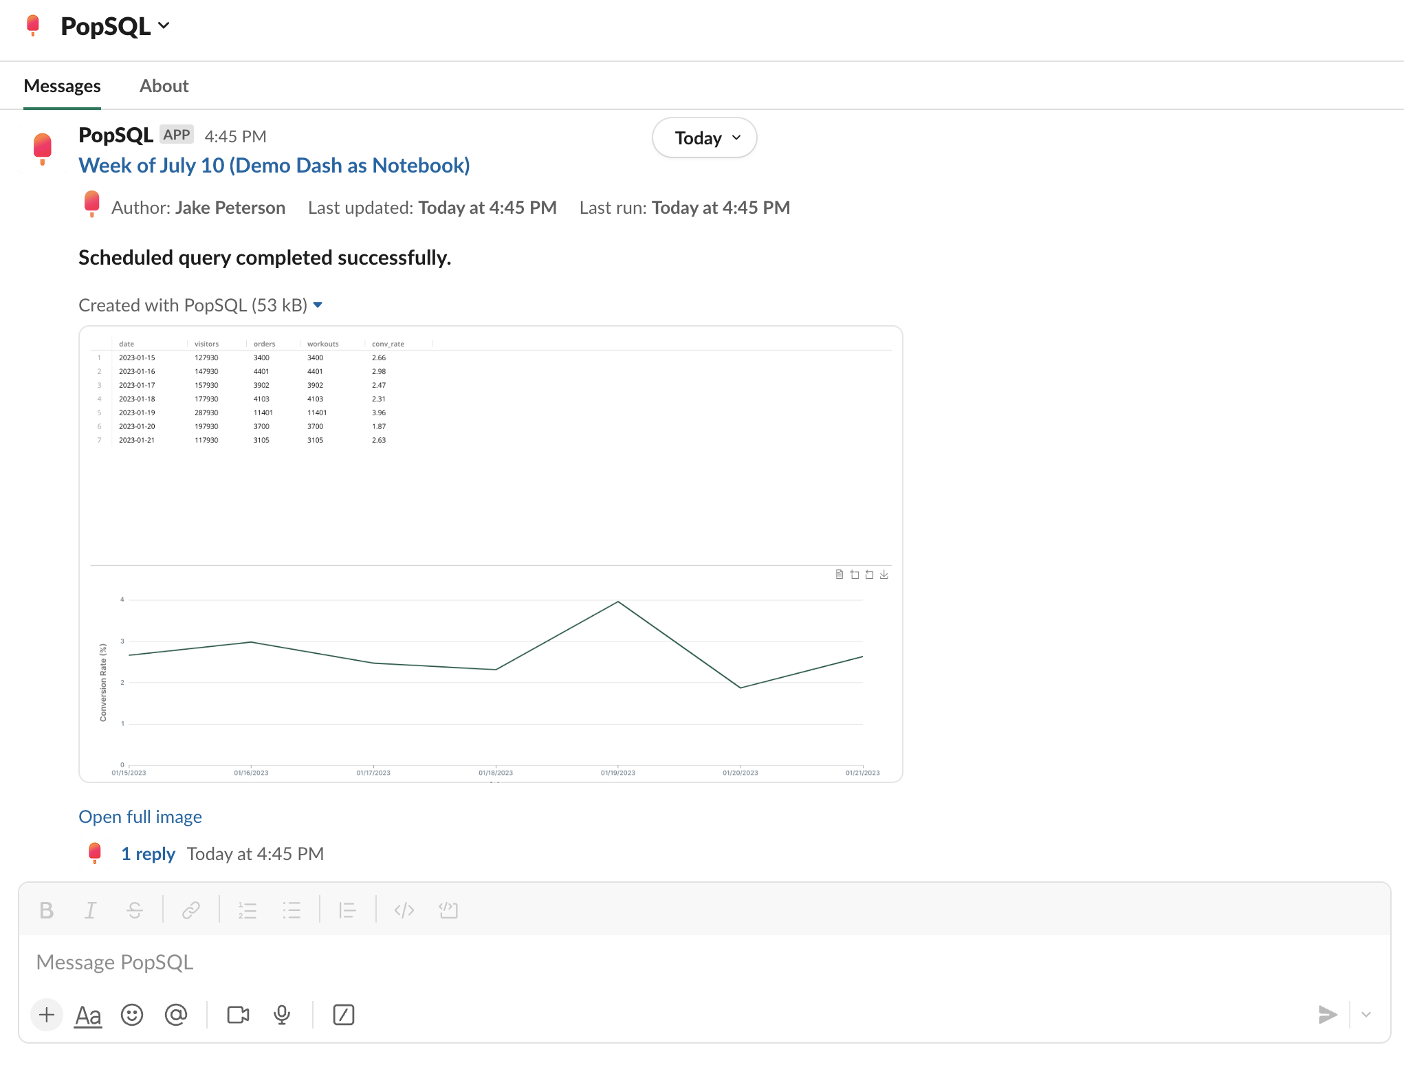Open the emoji picker

(x=132, y=1015)
